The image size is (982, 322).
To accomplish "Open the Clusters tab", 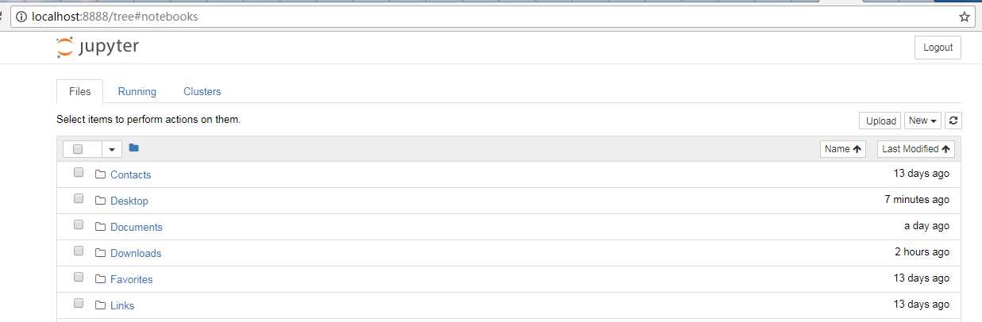I will 202,91.
